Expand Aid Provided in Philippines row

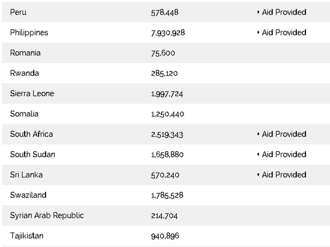281,32
